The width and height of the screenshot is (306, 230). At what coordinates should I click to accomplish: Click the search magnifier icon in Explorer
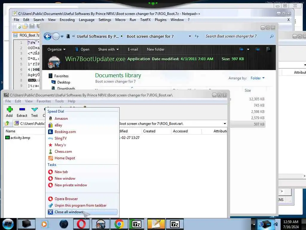coord(272,36)
